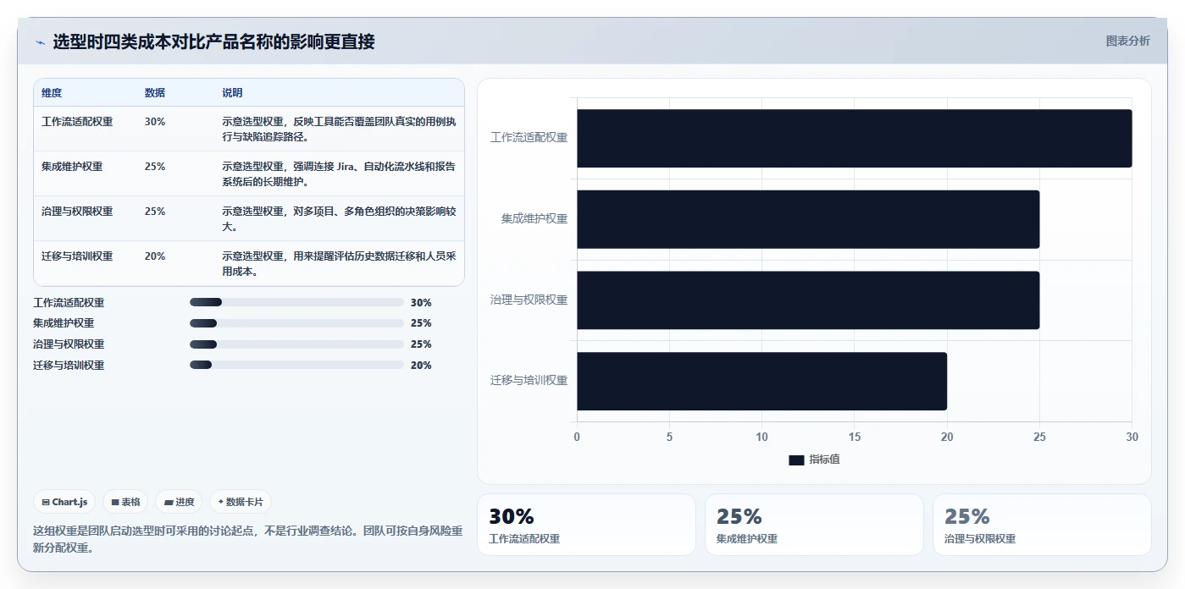Click description about 历史数据迁移和人员采用成本
This screenshot has width=1185, height=589.
[339, 264]
